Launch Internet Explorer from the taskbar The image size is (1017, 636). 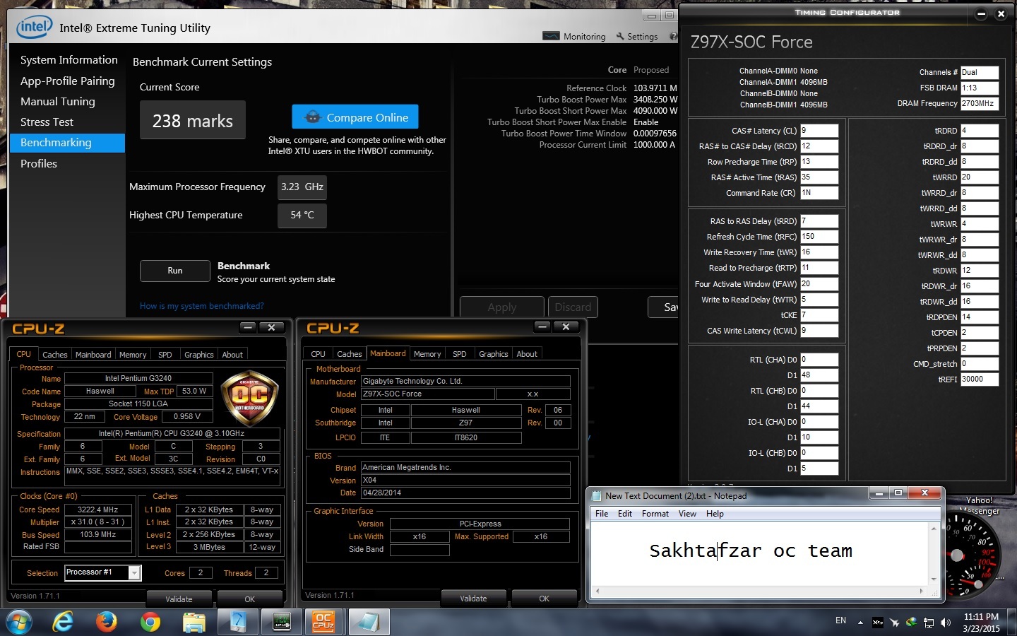click(x=64, y=622)
